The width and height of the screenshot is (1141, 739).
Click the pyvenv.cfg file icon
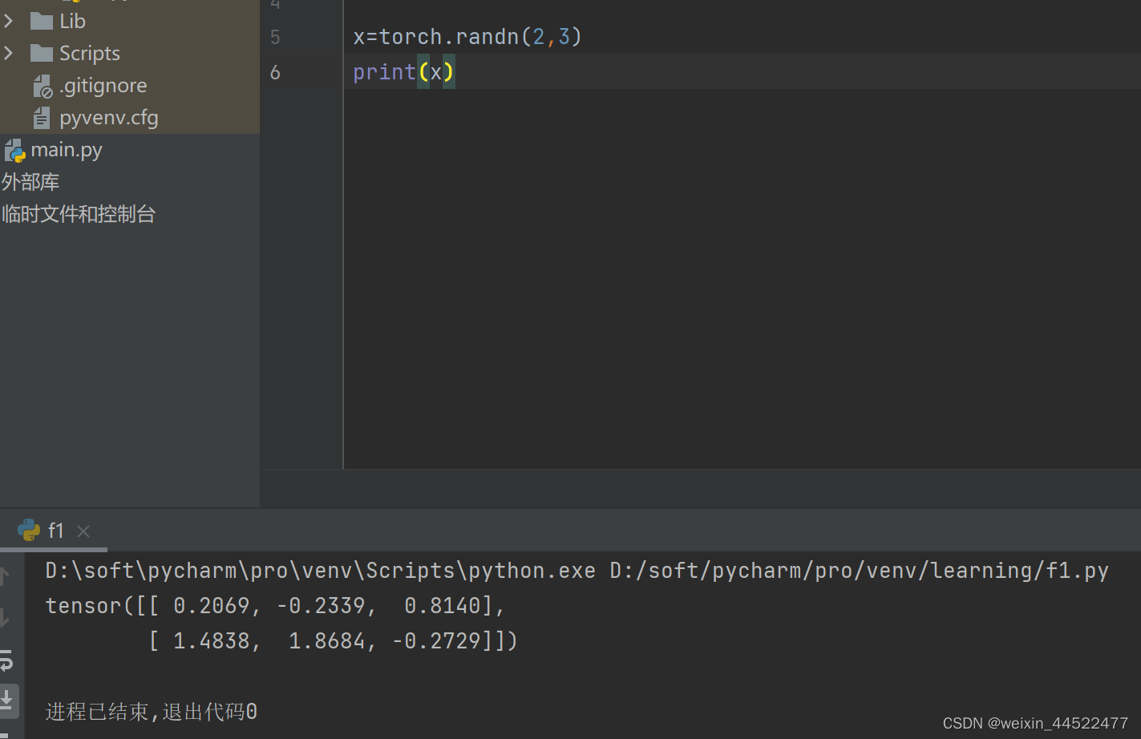pos(42,118)
